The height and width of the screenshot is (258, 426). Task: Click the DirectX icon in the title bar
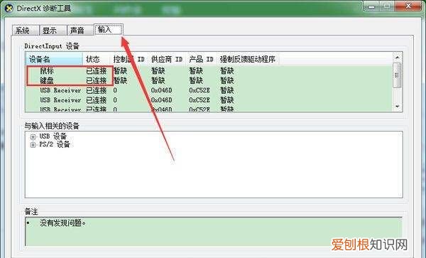click(x=9, y=8)
